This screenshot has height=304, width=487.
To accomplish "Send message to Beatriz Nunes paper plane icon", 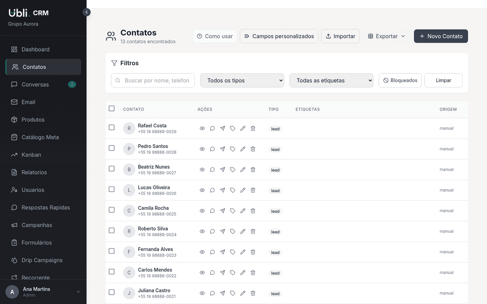I will coord(222,170).
